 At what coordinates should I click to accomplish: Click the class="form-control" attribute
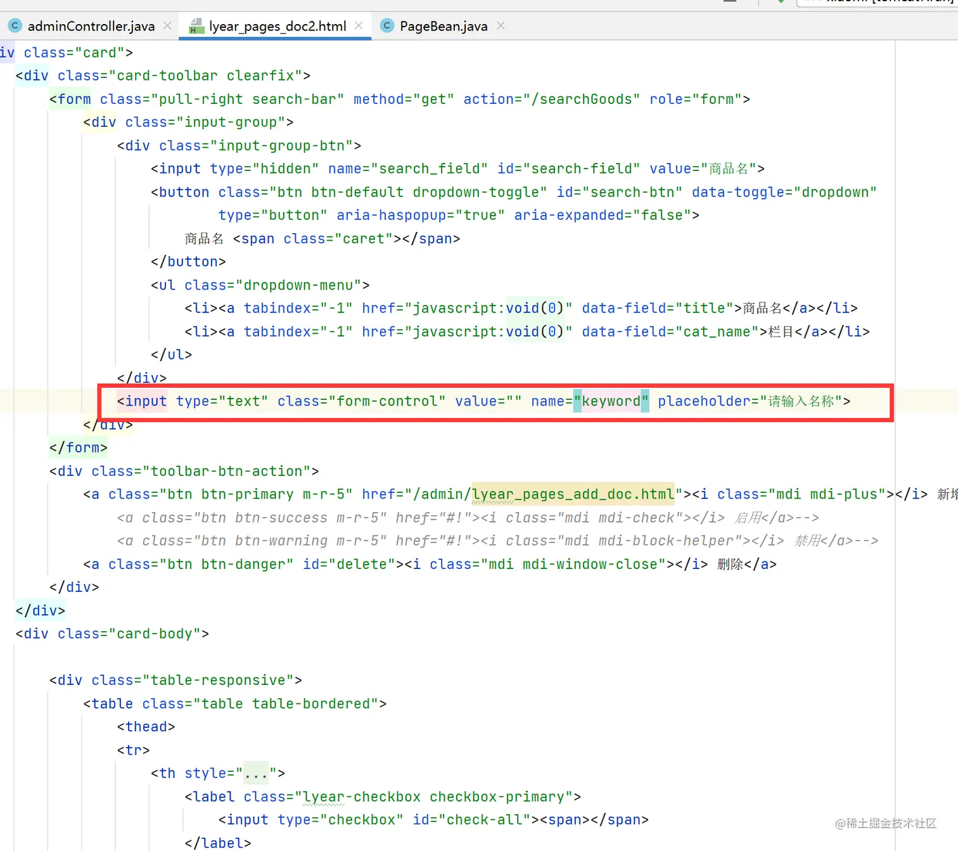[x=362, y=401]
